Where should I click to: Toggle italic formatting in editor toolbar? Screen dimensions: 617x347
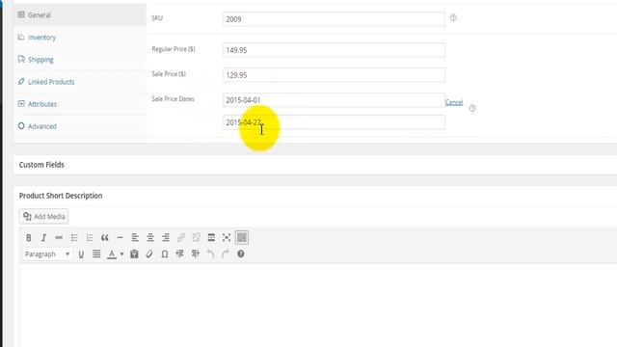tap(43, 238)
